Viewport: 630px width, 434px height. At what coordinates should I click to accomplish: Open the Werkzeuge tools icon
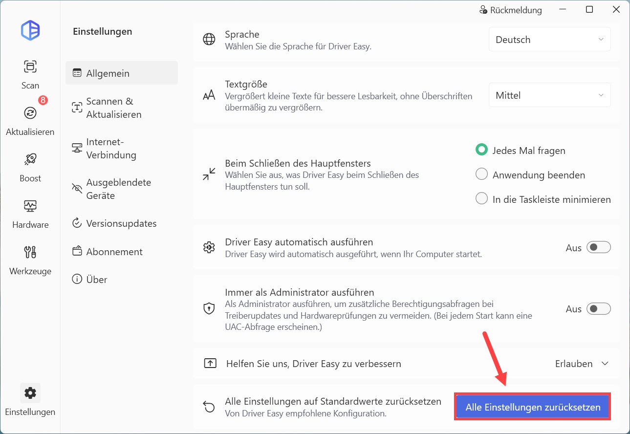(x=30, y=252)
